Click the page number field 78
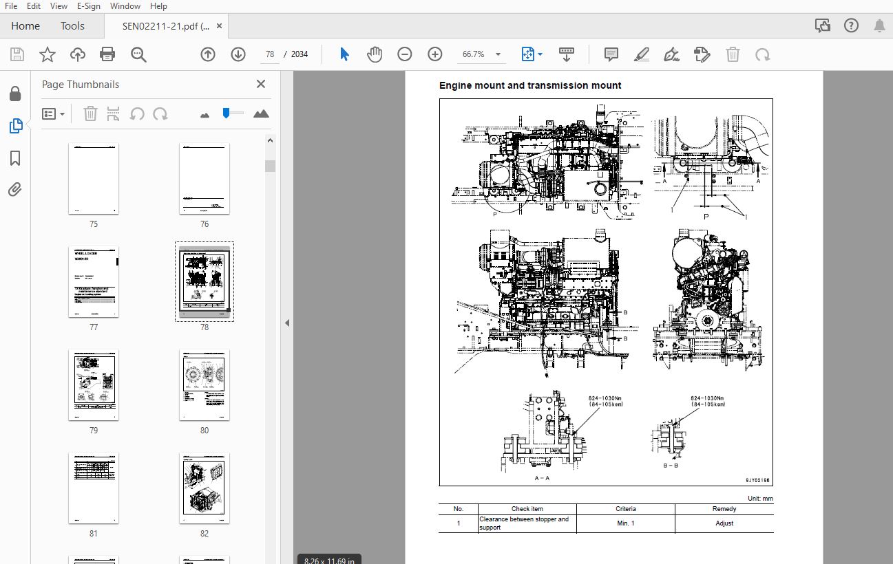 pyautogui.click(x=269, y=54)
